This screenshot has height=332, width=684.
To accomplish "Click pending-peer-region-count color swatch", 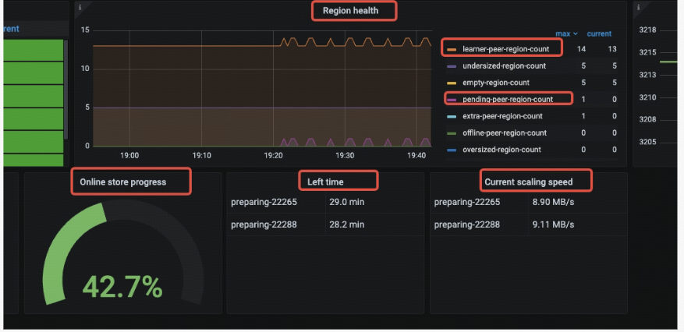I will tap(452, 100).
